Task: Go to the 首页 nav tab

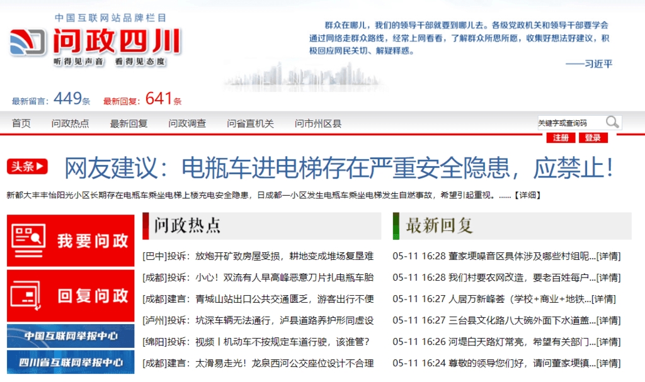Action: [x=21, y=123]
